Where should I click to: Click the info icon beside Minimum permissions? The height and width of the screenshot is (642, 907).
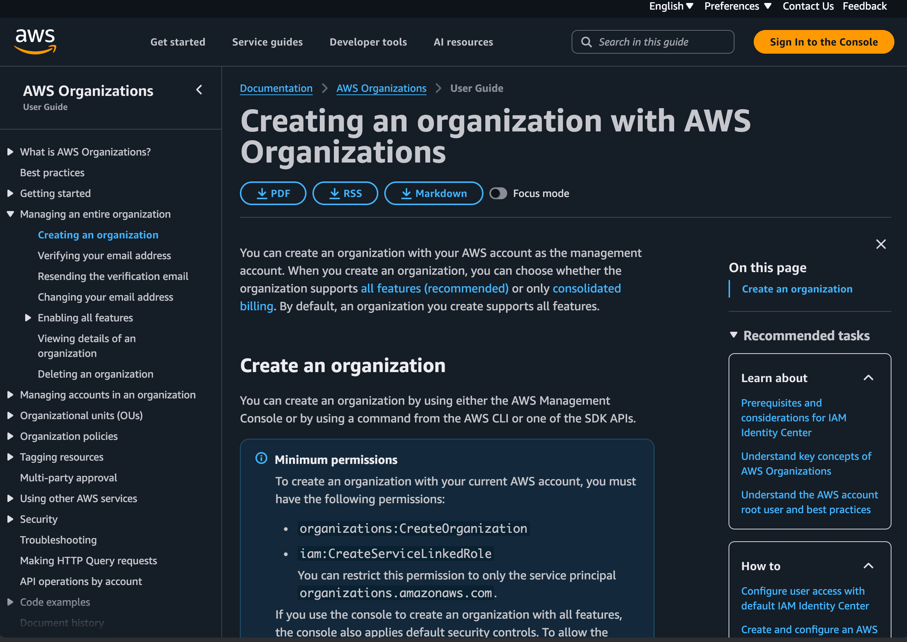coord(261,458)
